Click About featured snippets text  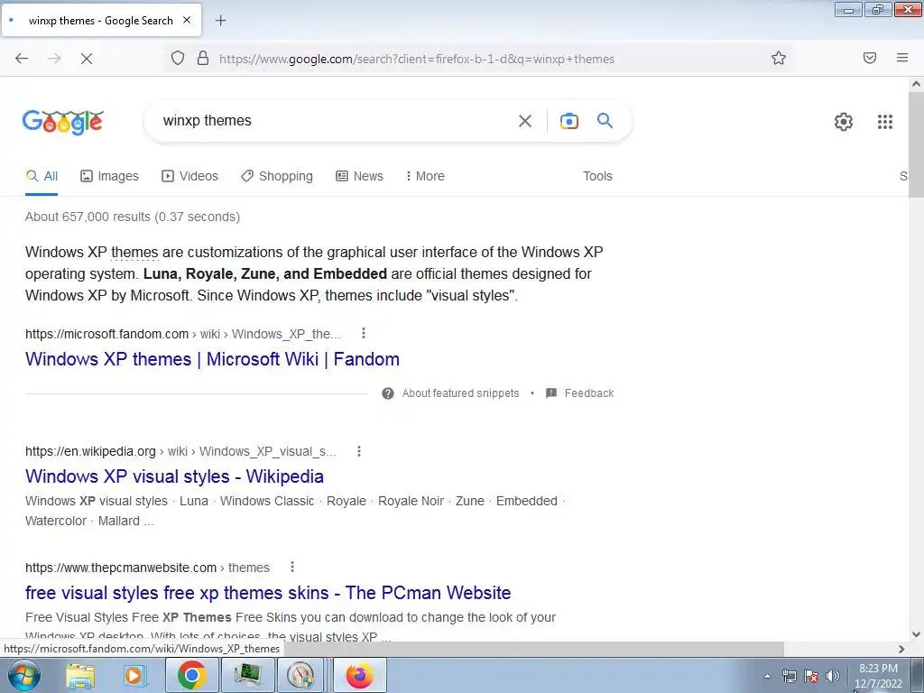(460, 393)
